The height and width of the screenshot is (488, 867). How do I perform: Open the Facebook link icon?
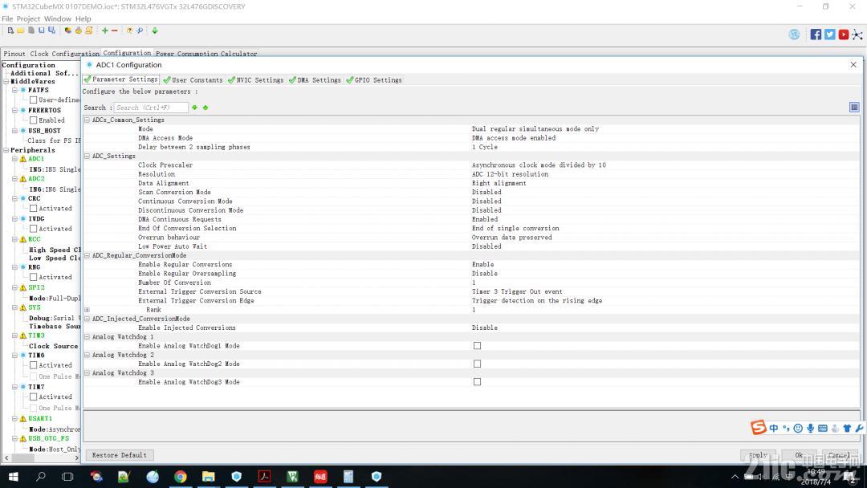point(816,35)
